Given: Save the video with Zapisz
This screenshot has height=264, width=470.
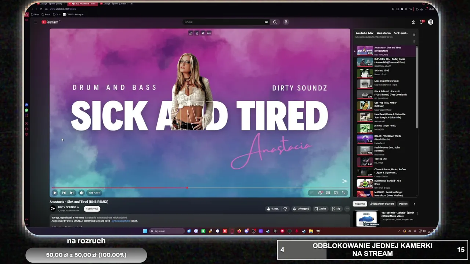Looking at the screenshot, I should [320, 209].
